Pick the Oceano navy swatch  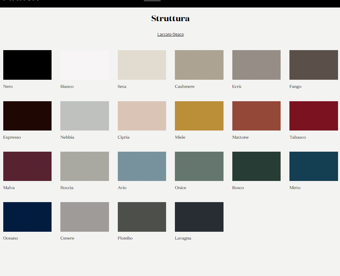pyautogui.click(x=27, y=217)
